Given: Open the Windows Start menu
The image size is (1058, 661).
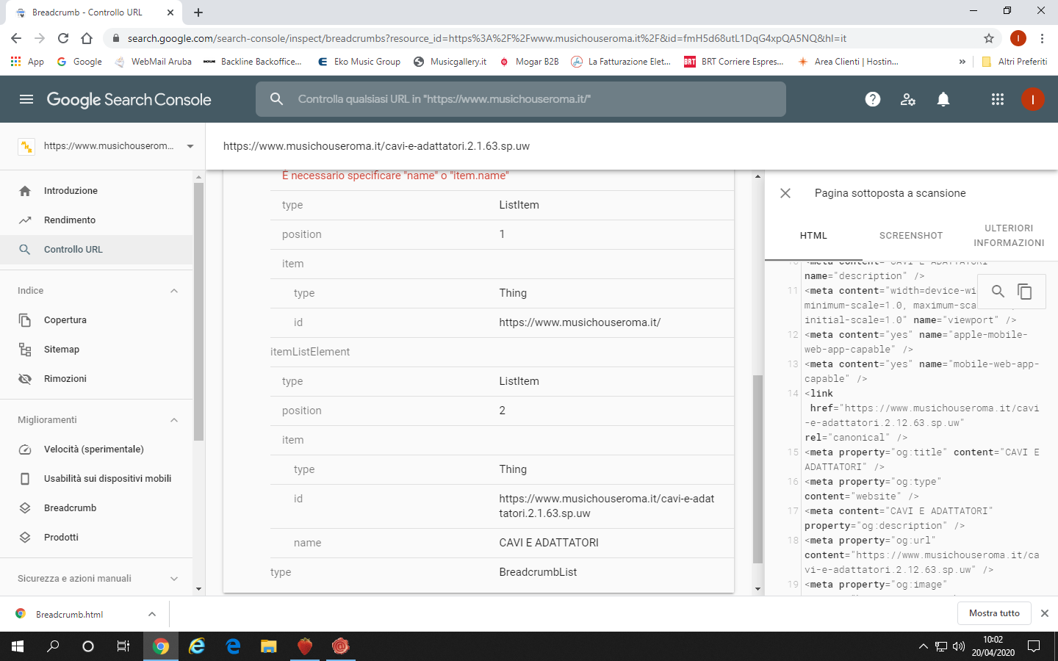Looking at the screenshot, I should (18, 646).
